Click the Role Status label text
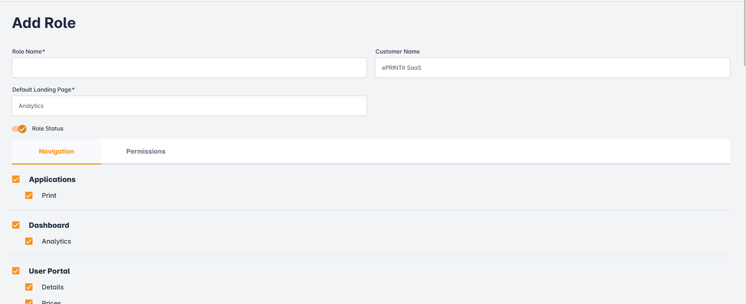The height and width of the screenshot is (304, 746). (48, 128)
